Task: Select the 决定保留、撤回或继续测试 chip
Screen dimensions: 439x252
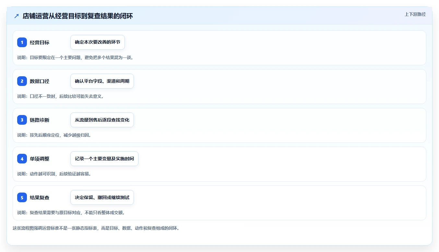Action: point(102,197)
